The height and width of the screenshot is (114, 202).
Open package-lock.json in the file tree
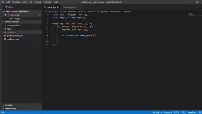point(15,36)
